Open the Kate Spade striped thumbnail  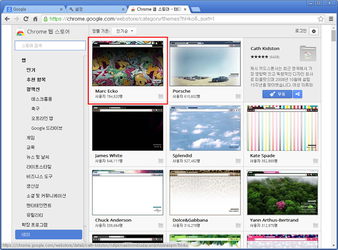click(x=283, y=128)
